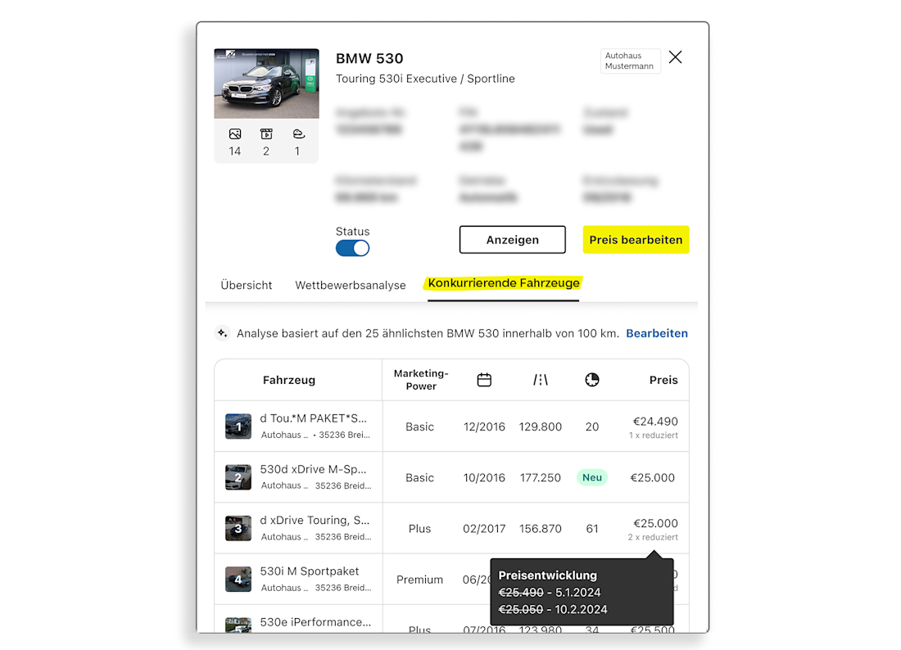The image size is (901, 650).
Task: Open the 360 view icon with count 1
Action: coord(298,134)
